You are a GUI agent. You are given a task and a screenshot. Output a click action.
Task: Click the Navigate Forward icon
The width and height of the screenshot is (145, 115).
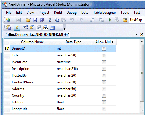click(x=102, y=20)
